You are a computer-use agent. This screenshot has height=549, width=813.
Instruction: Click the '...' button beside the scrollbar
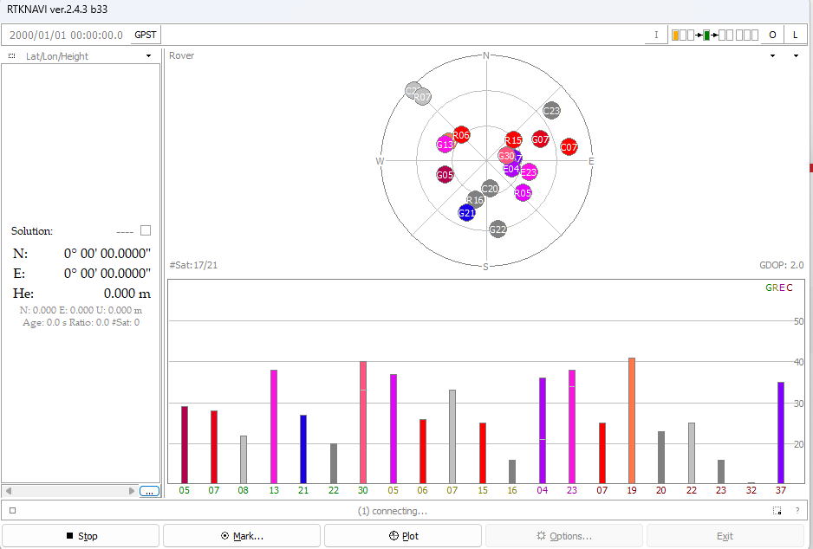(149, 491)
